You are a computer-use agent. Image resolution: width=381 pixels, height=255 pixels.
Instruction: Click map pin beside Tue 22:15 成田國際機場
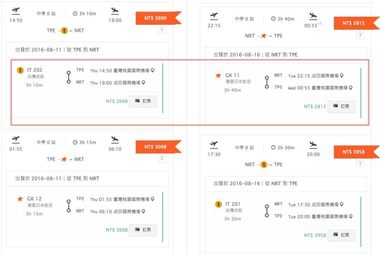pos(341,76)
